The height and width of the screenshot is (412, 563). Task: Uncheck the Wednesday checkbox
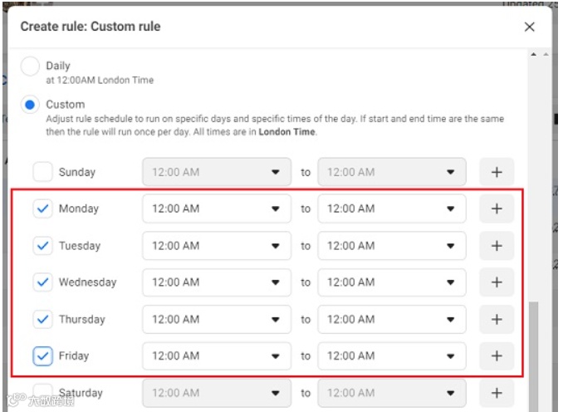[x=42, y=282]
